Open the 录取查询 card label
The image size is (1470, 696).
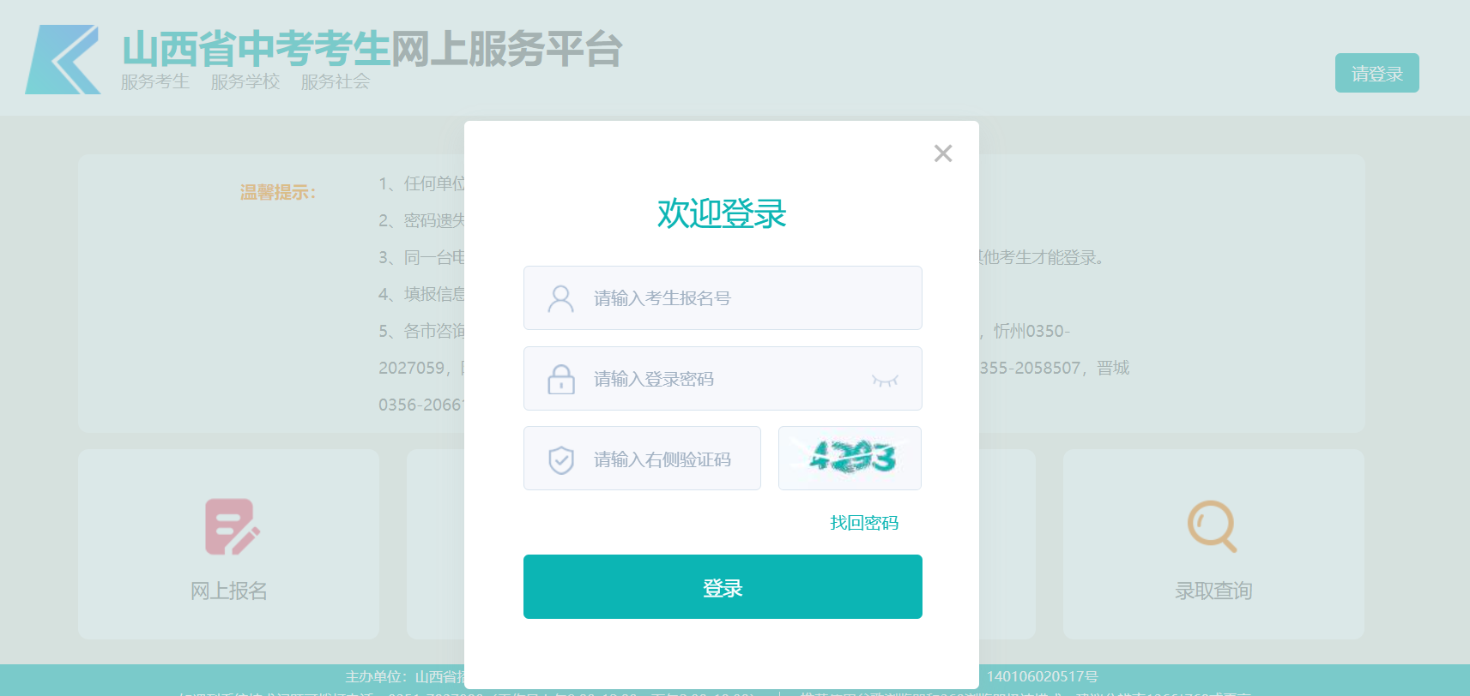tap(1213, 591)
